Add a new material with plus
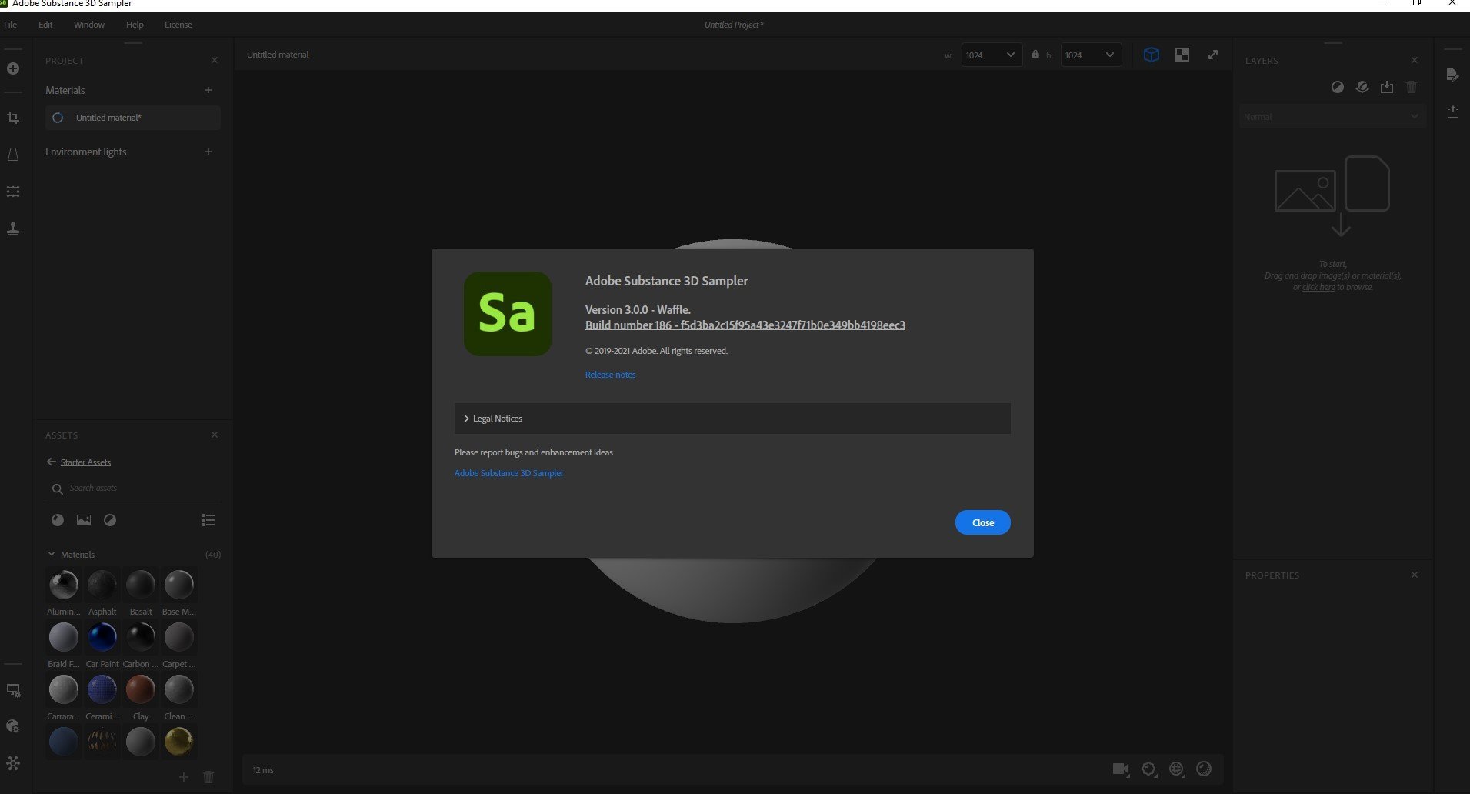Screen dimensions: 1470x794 click(208, 90)
